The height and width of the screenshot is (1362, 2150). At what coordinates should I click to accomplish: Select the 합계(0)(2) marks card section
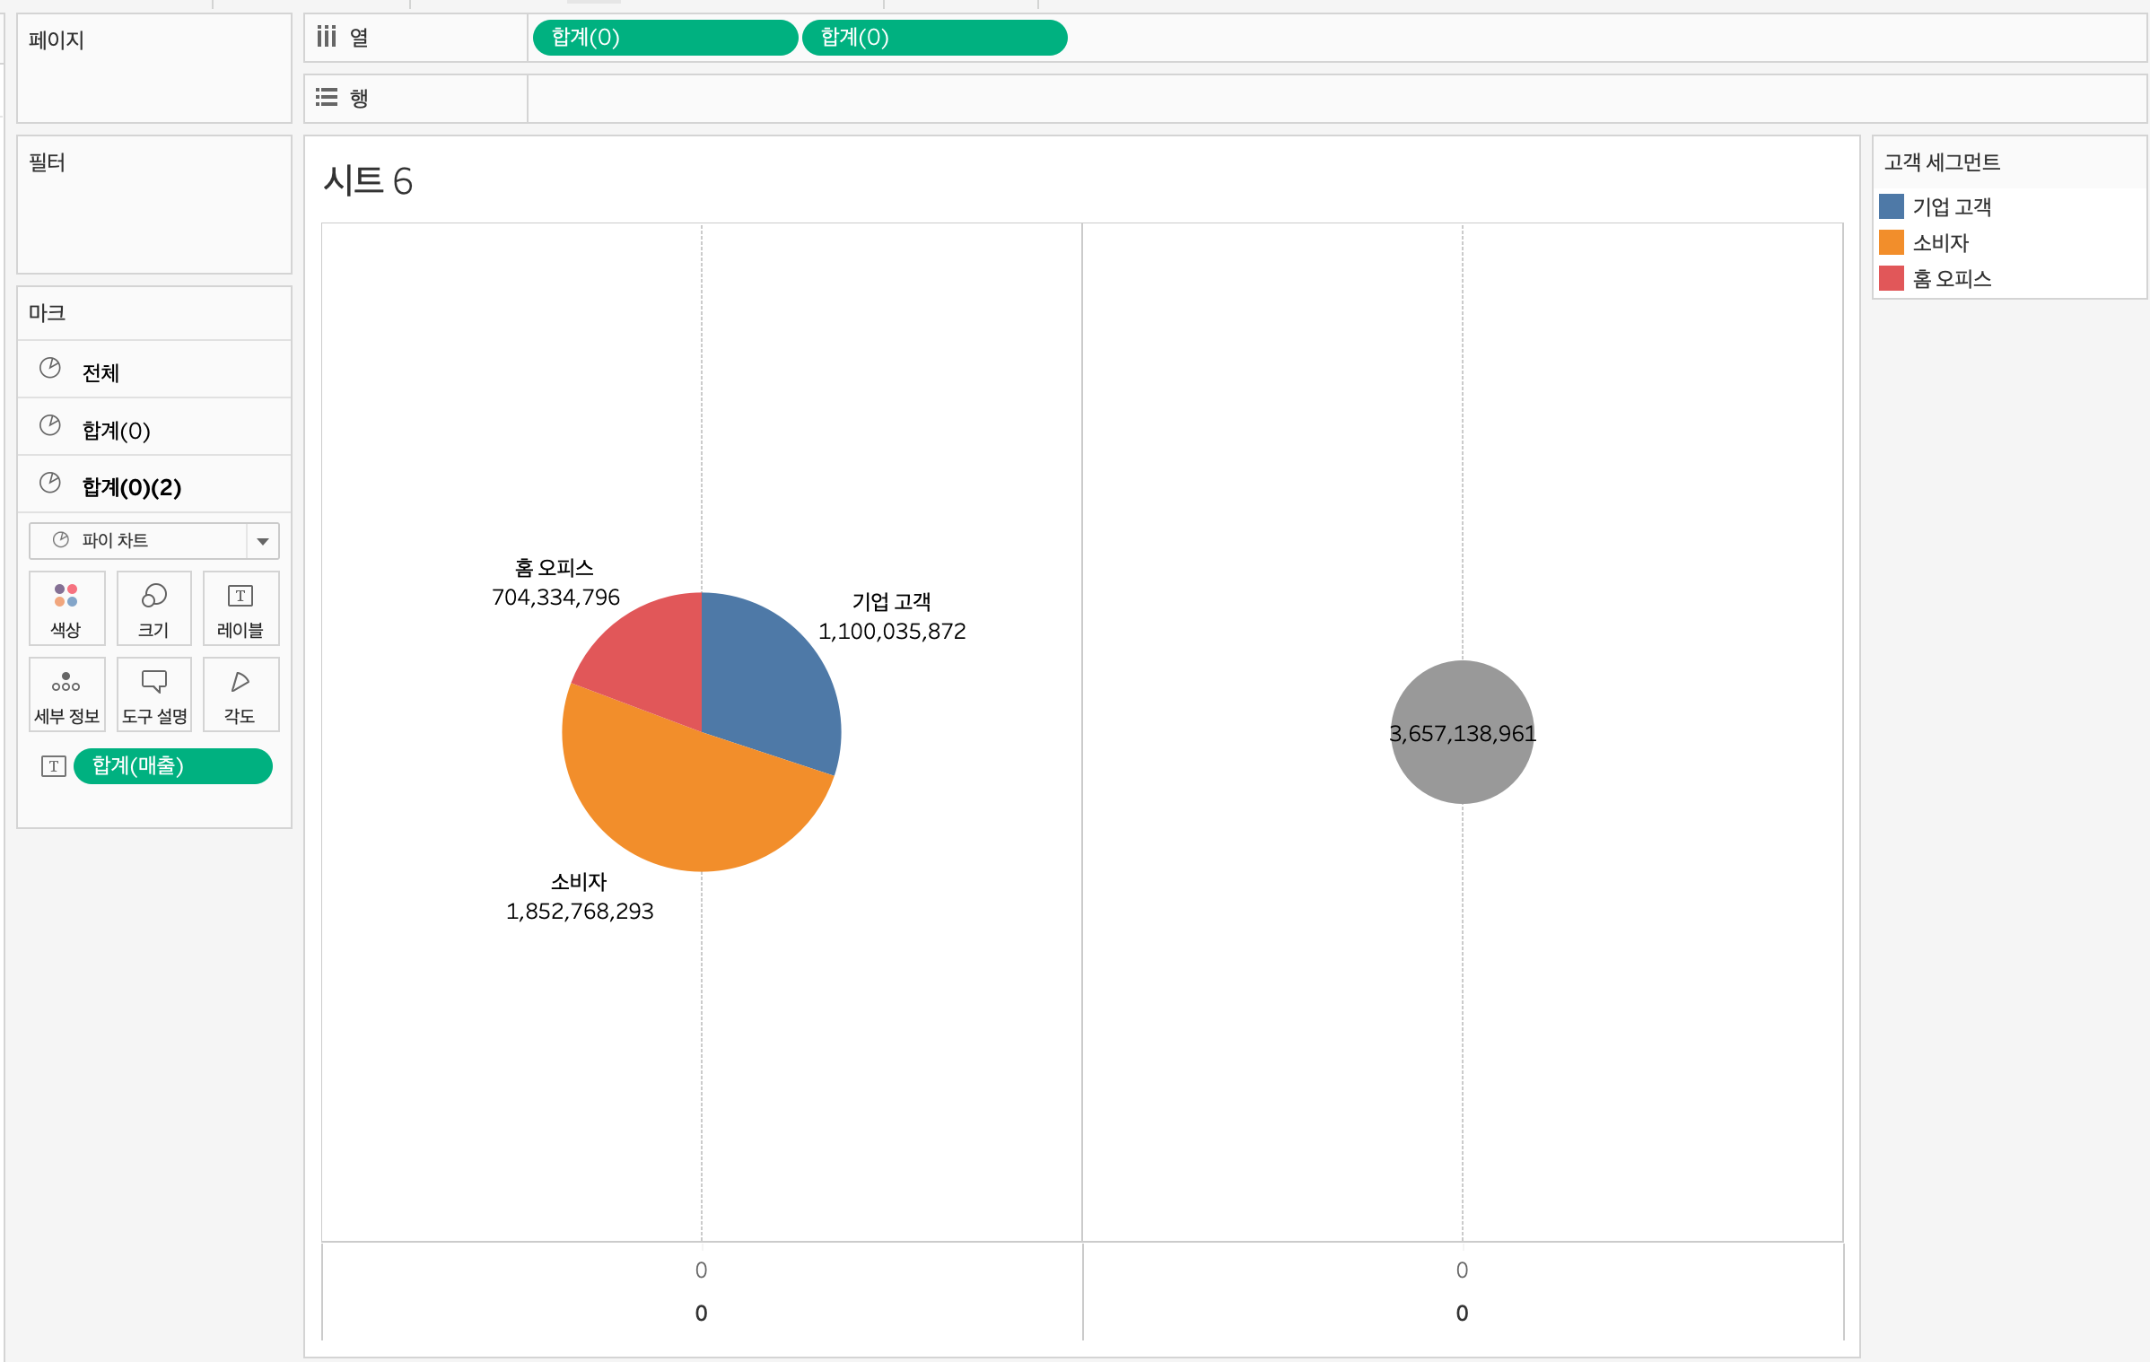(x=131, y=487)
